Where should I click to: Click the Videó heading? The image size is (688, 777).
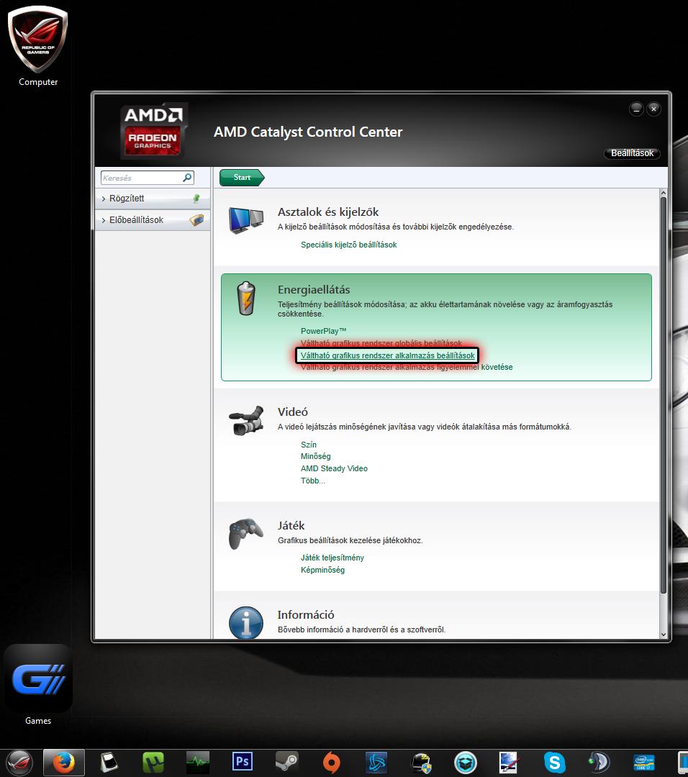tap(292, 412)
